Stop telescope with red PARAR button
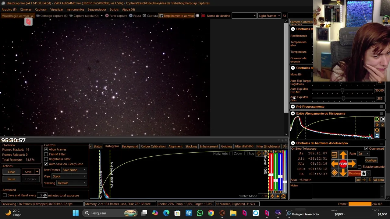Screen dimensions: 390x219 343,164
